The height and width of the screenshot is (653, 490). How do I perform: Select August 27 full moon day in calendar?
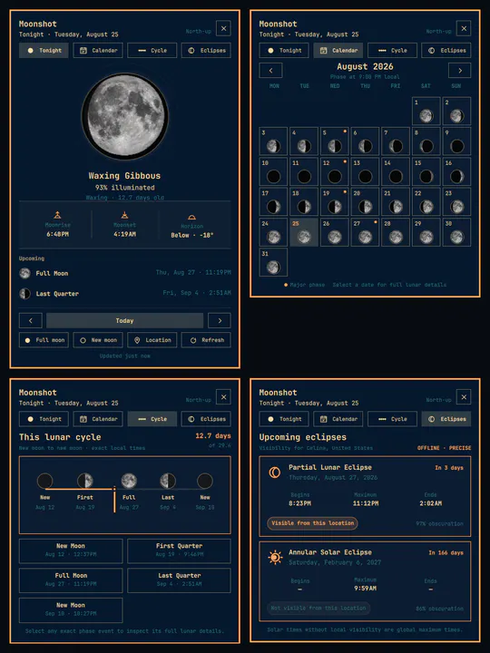[x=365, y=232]
